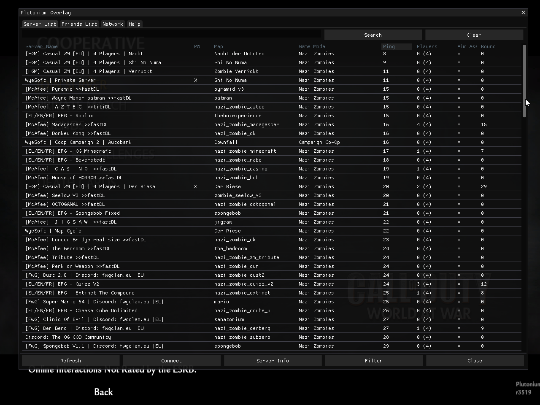Select '[EU/EN/FR] EFG - Extinct The Compound' server
This screenshot has height=405, width=540.
click(x=272, y=293)
